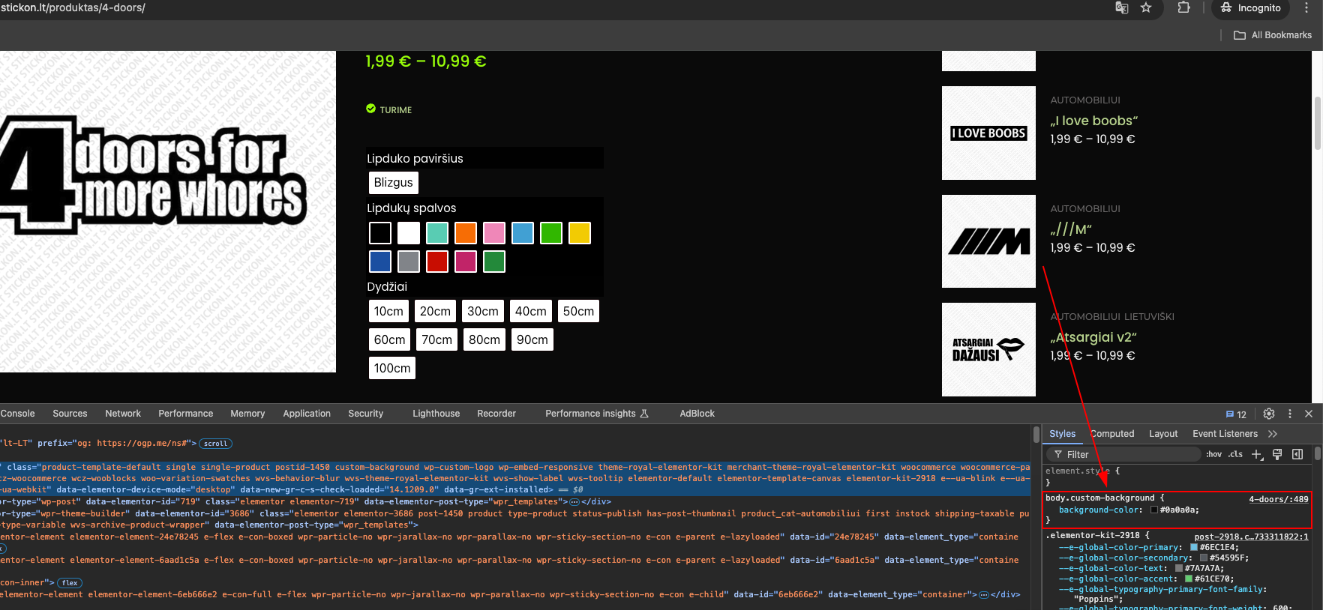Click the flask icon beside Performance insights
The height and width of the screenshot is (610, 1323).
pos(644,414)
